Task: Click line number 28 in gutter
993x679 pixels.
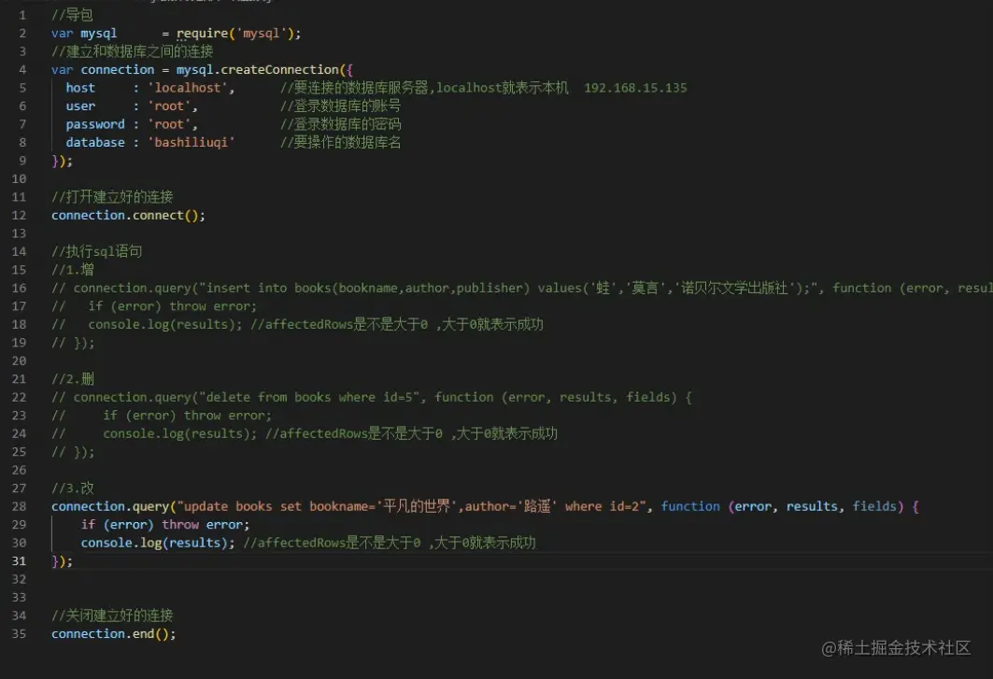Action: (19, 507)
